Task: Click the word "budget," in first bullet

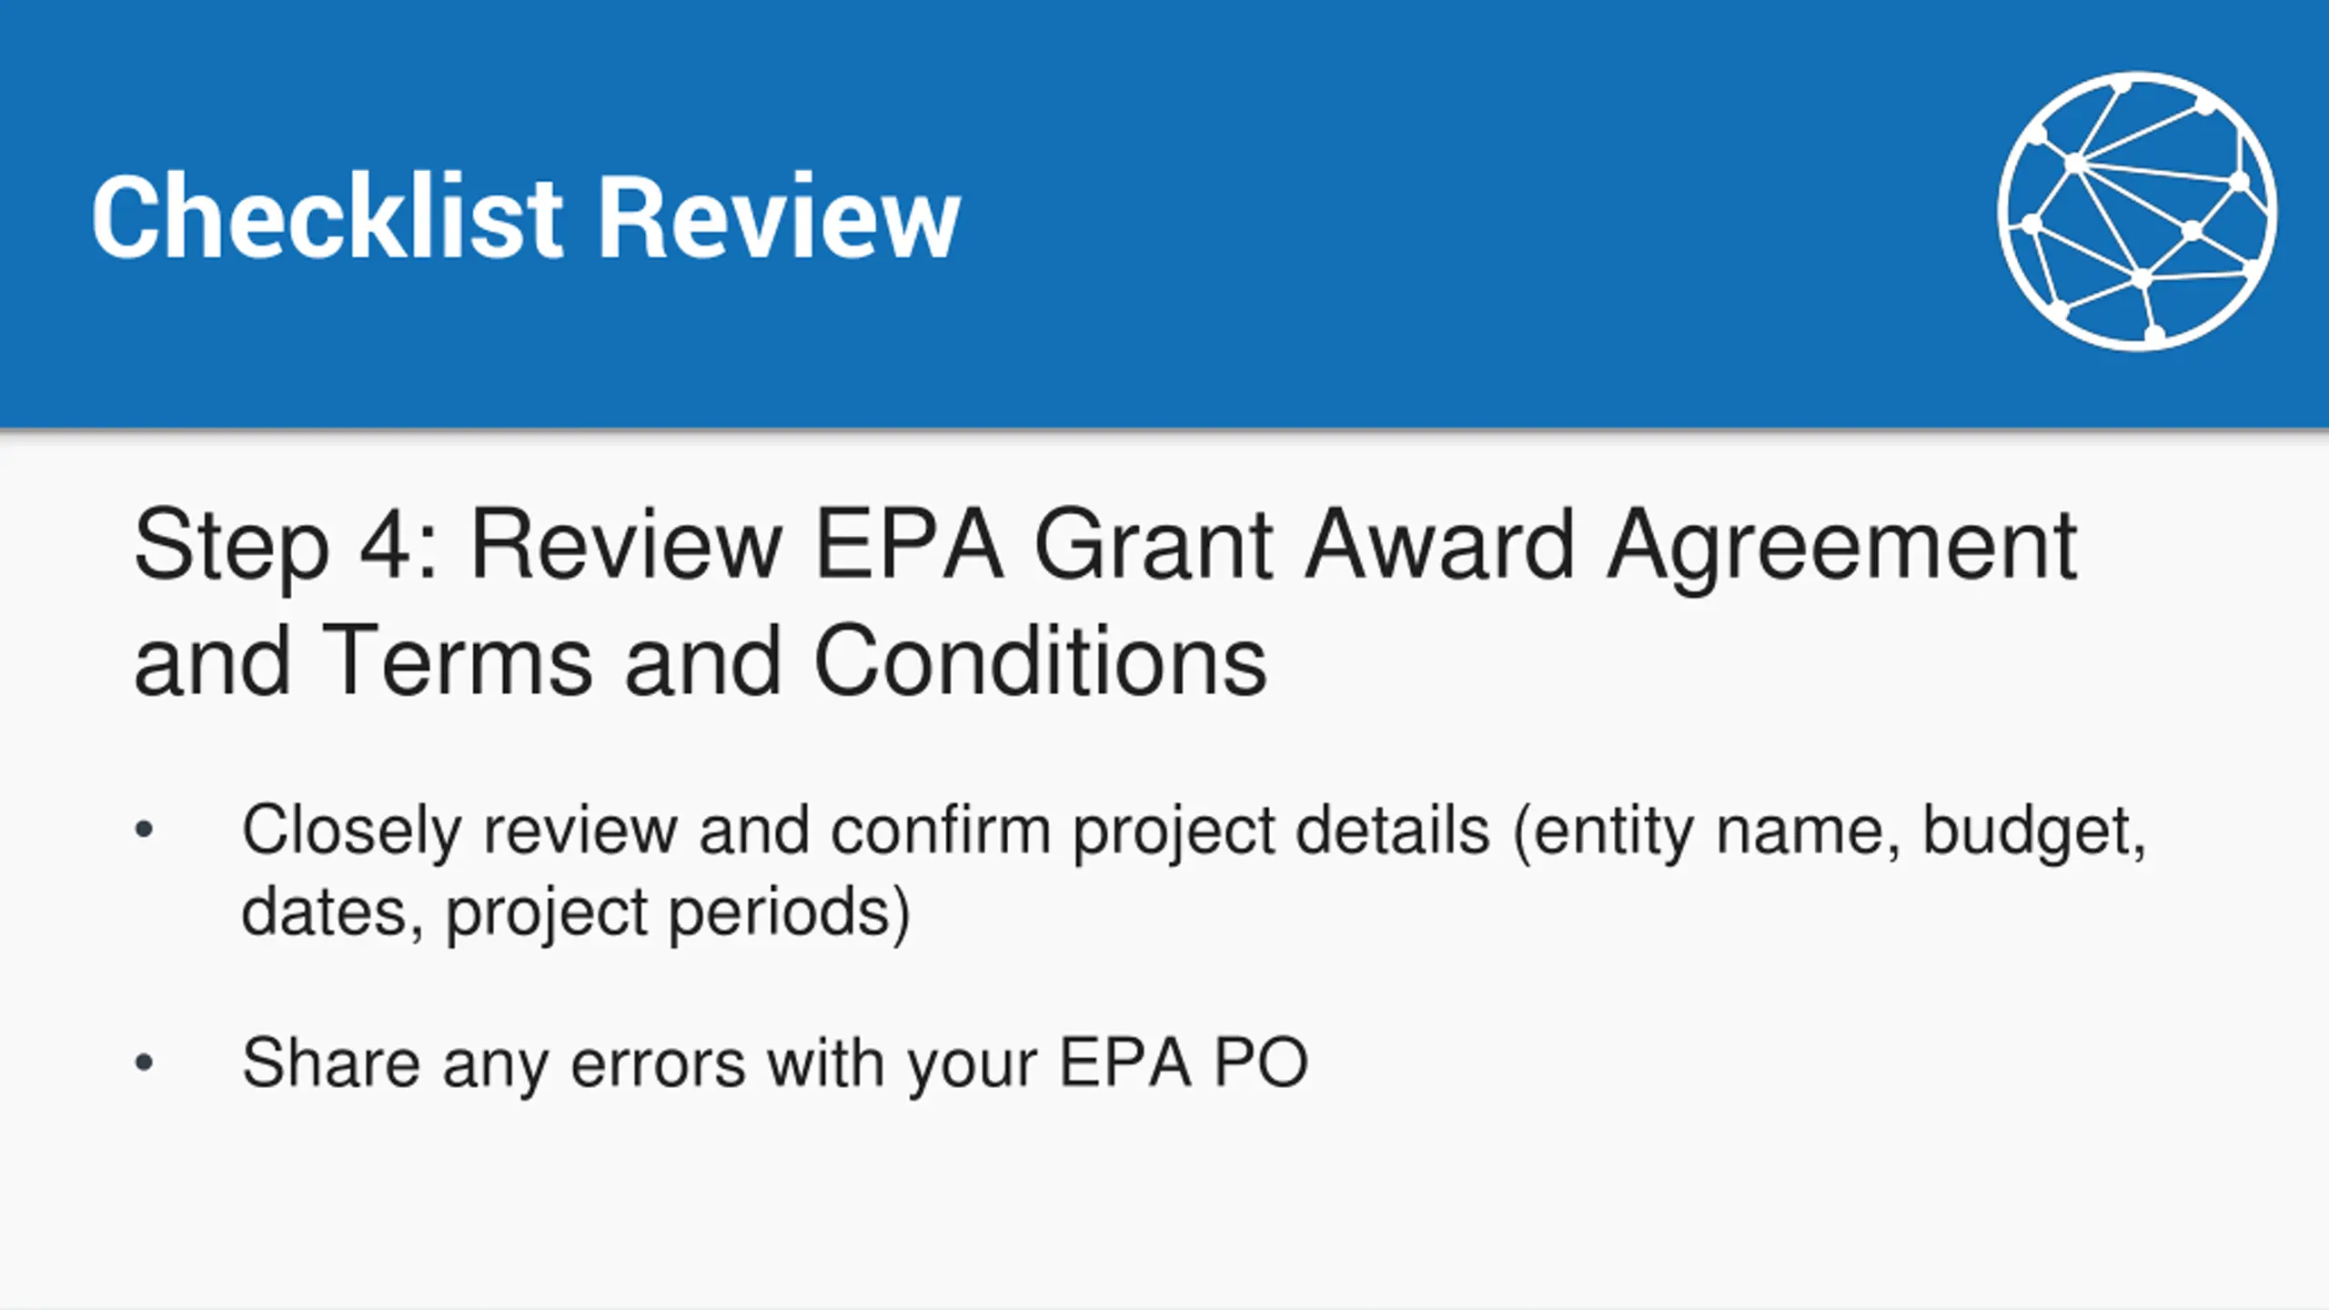Action: pos(2034,831)
